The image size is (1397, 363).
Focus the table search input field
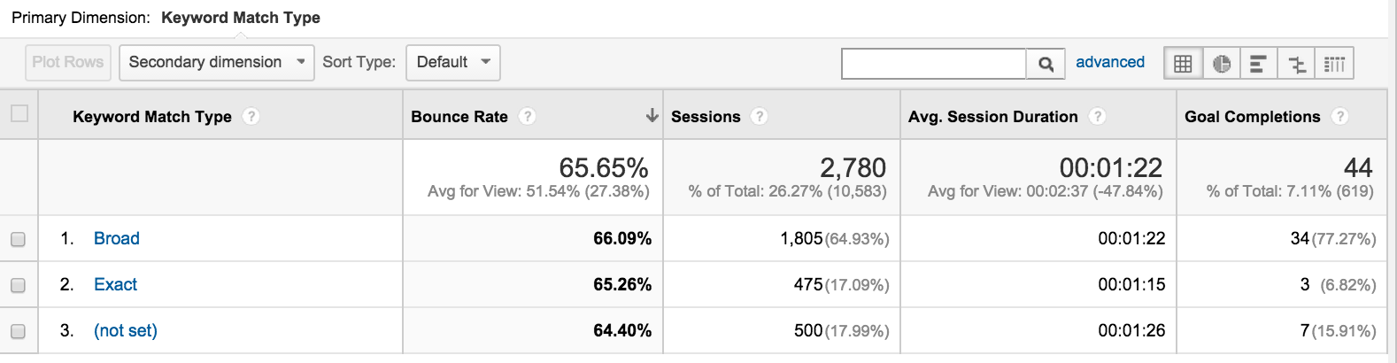pyautogui.click(x=934, y=64)
